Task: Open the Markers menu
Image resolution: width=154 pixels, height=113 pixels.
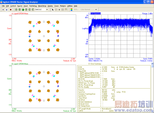Action: click(x=63, y=6)
